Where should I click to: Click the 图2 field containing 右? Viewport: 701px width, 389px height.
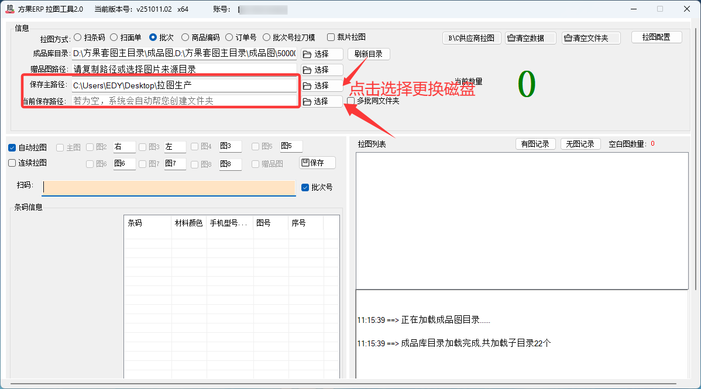124,147
